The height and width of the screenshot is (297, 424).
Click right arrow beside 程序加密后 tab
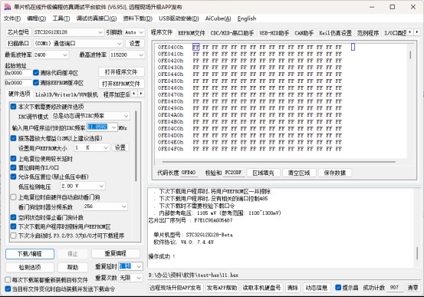[x=141, y=94]
